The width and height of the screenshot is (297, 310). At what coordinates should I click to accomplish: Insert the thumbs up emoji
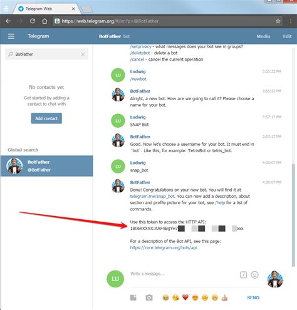224,297
